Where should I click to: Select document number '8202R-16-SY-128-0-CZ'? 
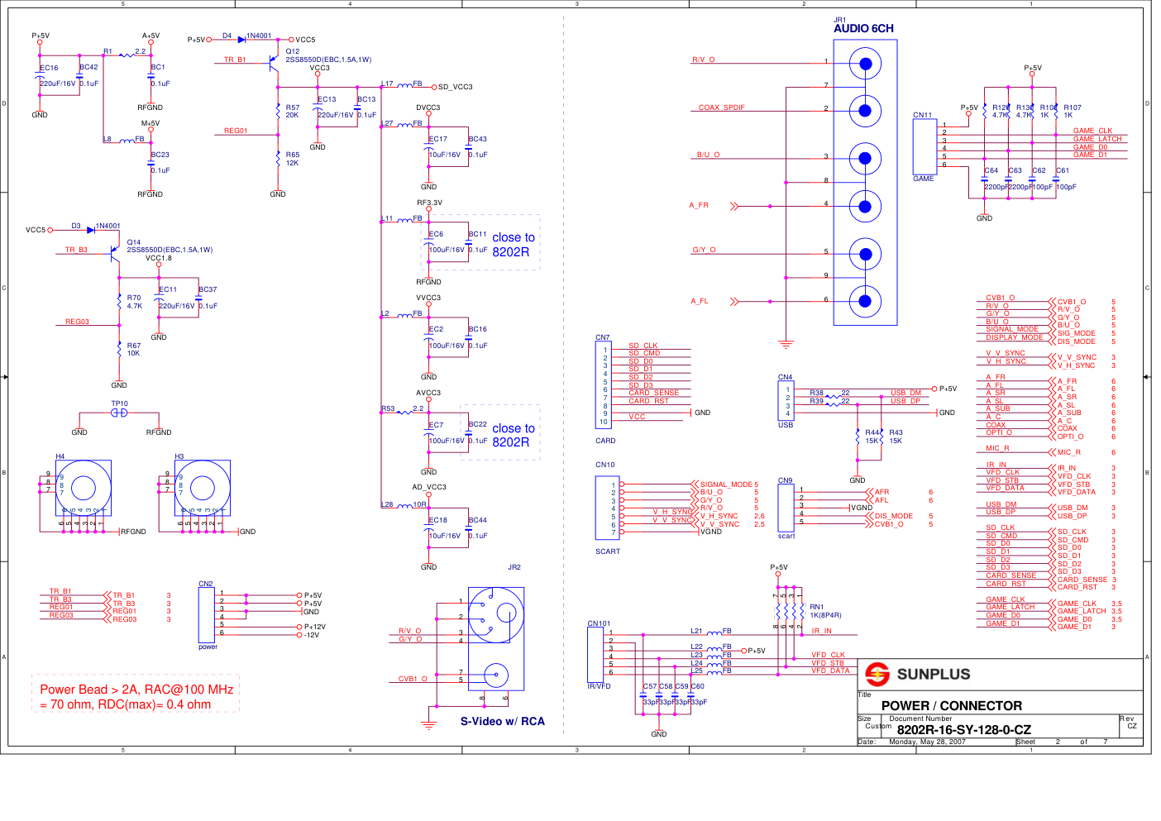pyautogui.click(x=964, y=729)
